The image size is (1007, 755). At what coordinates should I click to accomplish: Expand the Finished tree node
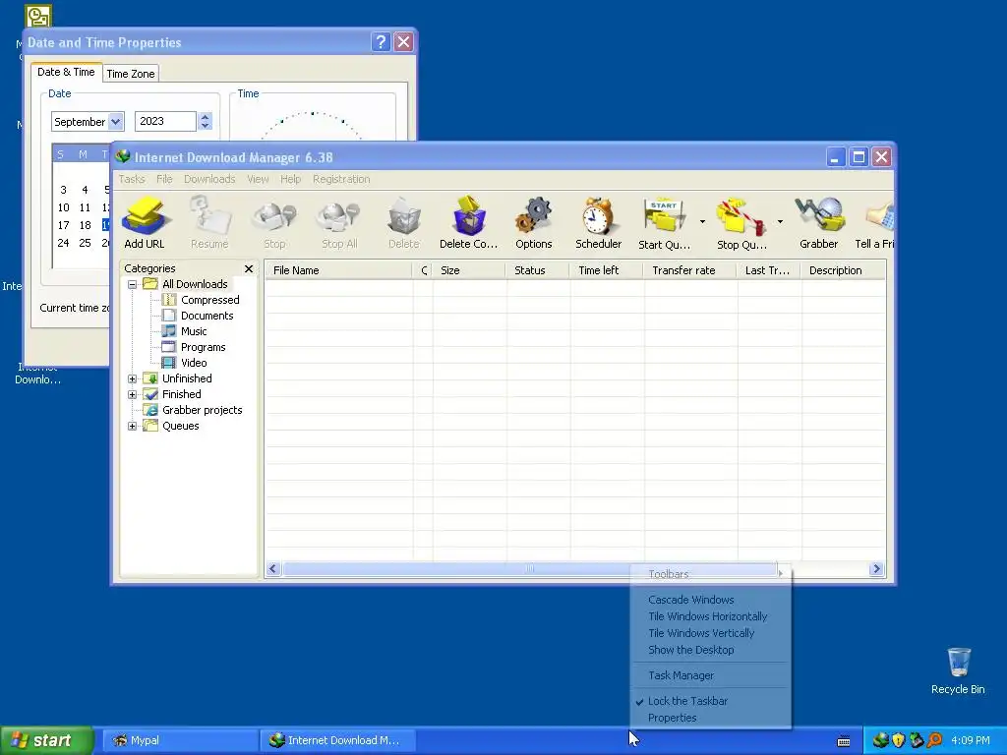(x=133, y=395)
